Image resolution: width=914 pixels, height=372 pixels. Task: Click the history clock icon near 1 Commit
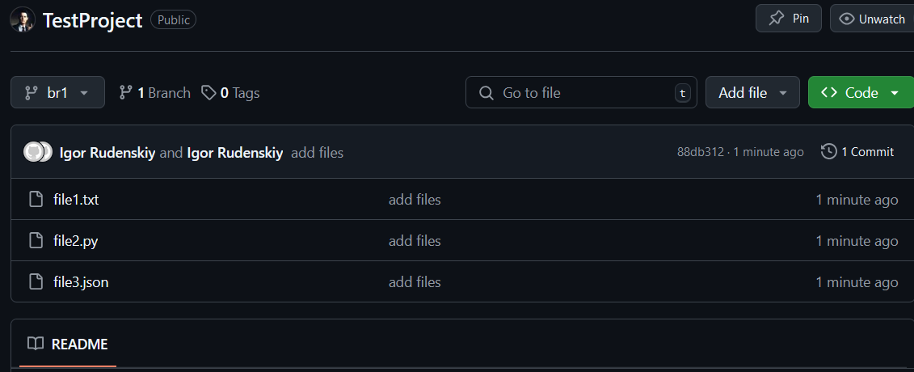828,151
